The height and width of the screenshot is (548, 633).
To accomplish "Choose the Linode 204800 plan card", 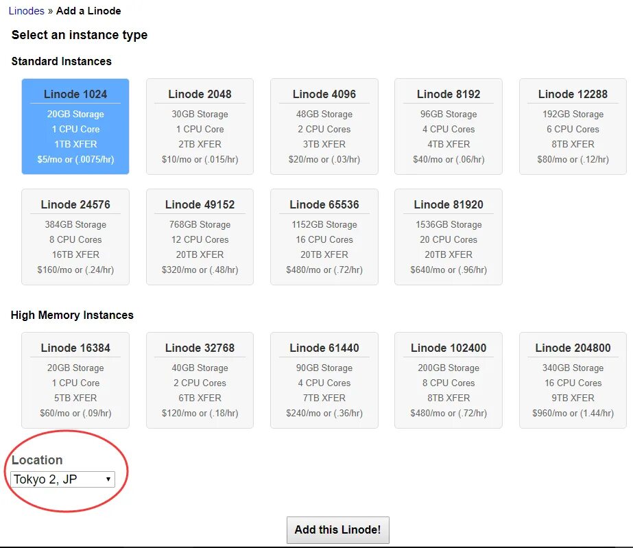I will pyautogui.click(x=573, y=380).
